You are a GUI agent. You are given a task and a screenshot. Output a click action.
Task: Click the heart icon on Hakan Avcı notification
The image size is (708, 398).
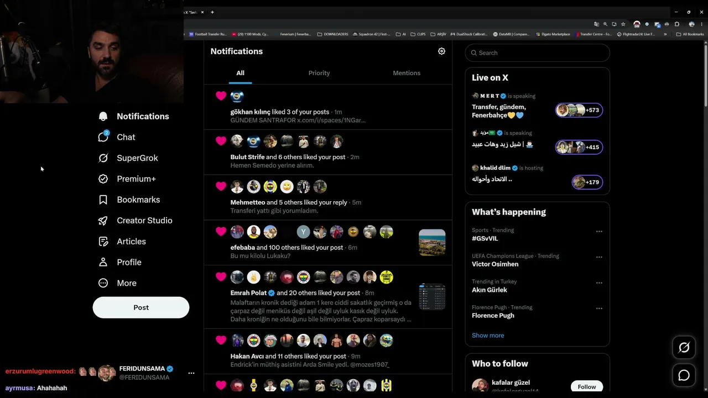tap(221, 340)
